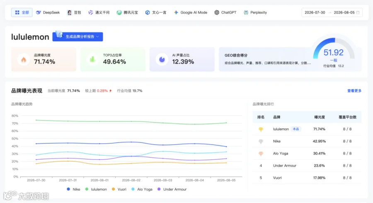Click the green lululemon trend line point at 2026-08-05
This screenshot has width=373, height=203.
point(226,123)
